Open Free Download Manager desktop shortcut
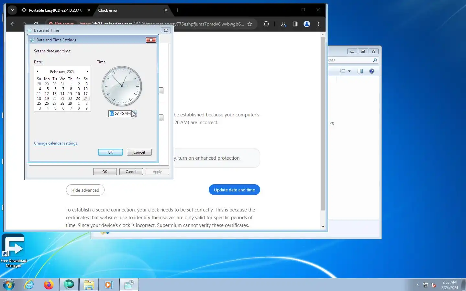The height and width of the screenshot is (291, 466). coord(13,251)
